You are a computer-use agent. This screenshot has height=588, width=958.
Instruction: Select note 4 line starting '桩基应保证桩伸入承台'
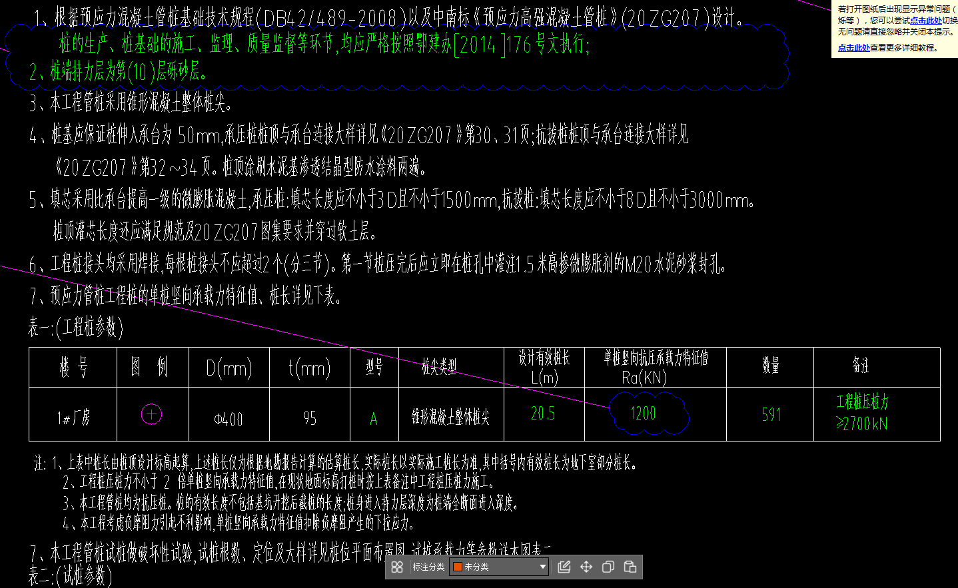(x=359, y=135)
